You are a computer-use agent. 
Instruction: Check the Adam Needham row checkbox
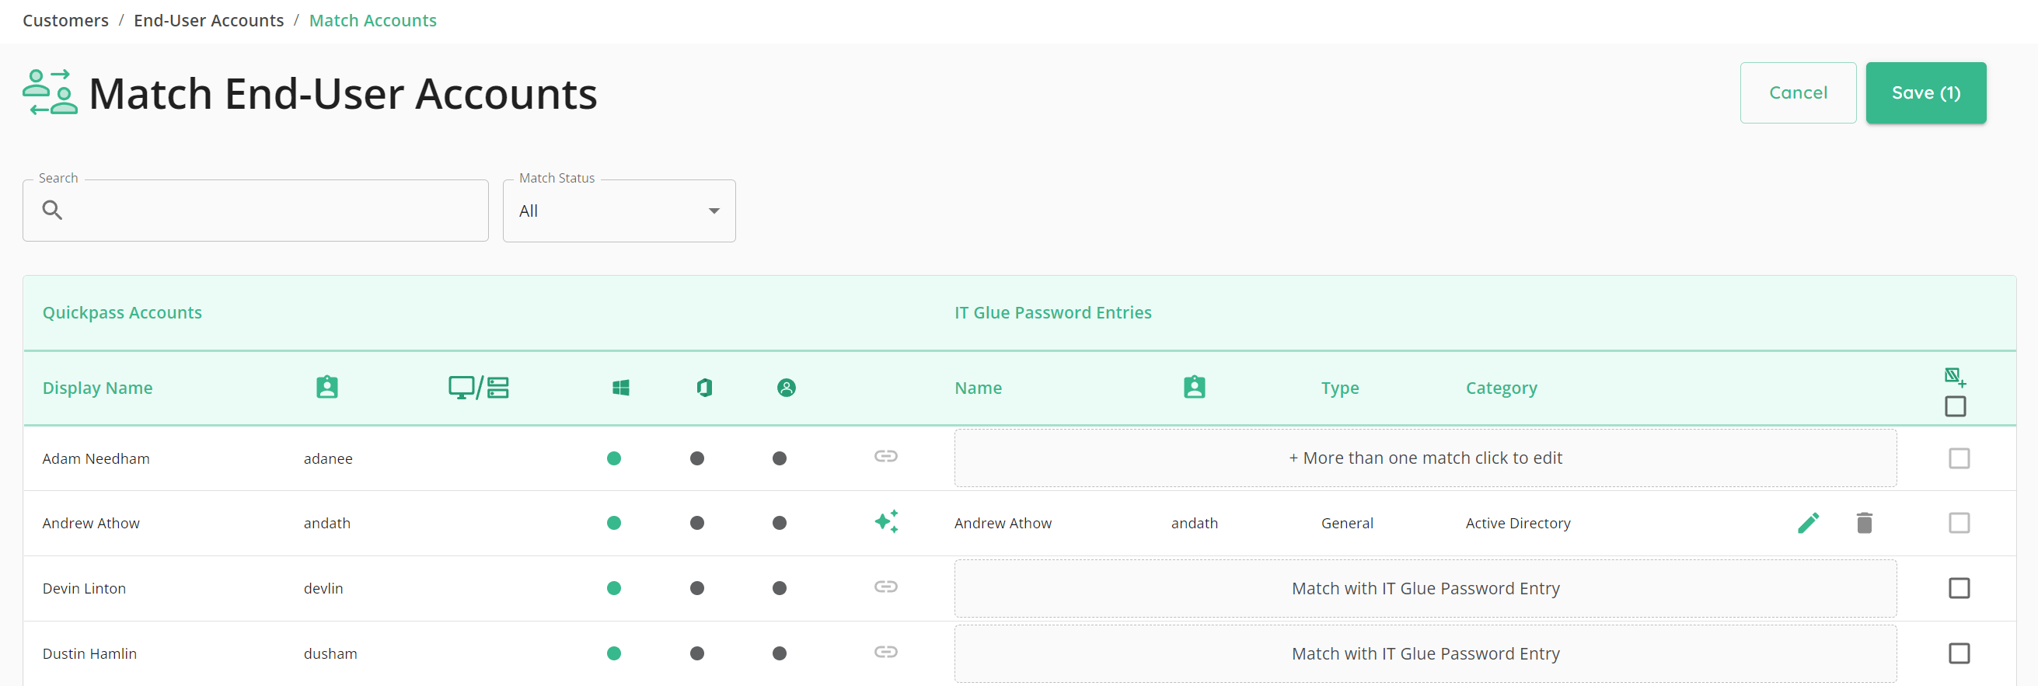pyautogui.click(x=1959, y=458)
